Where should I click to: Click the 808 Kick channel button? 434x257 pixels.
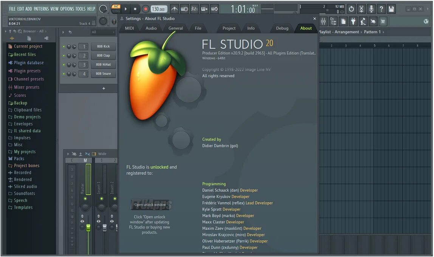103,46
